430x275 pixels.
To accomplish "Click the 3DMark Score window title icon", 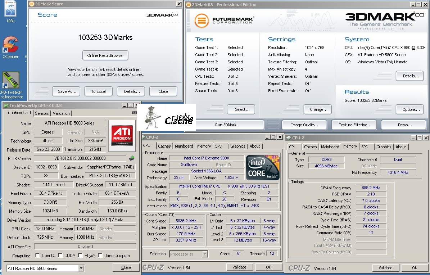I will coord(32,4).
